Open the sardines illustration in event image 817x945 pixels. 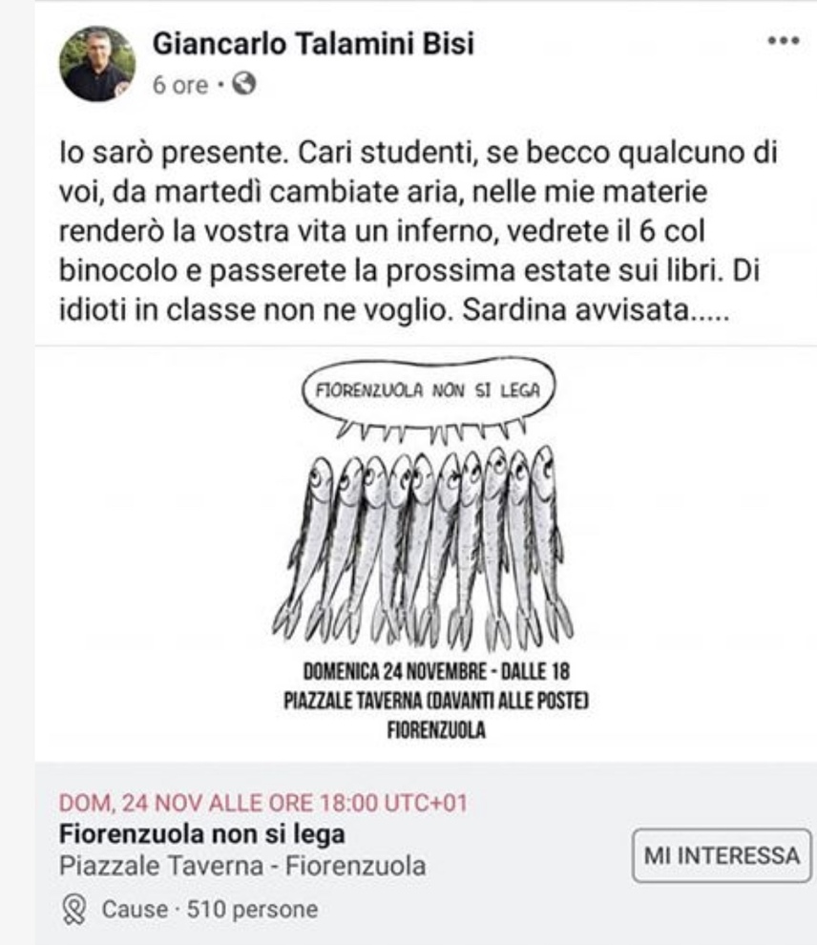pos(424,549)
